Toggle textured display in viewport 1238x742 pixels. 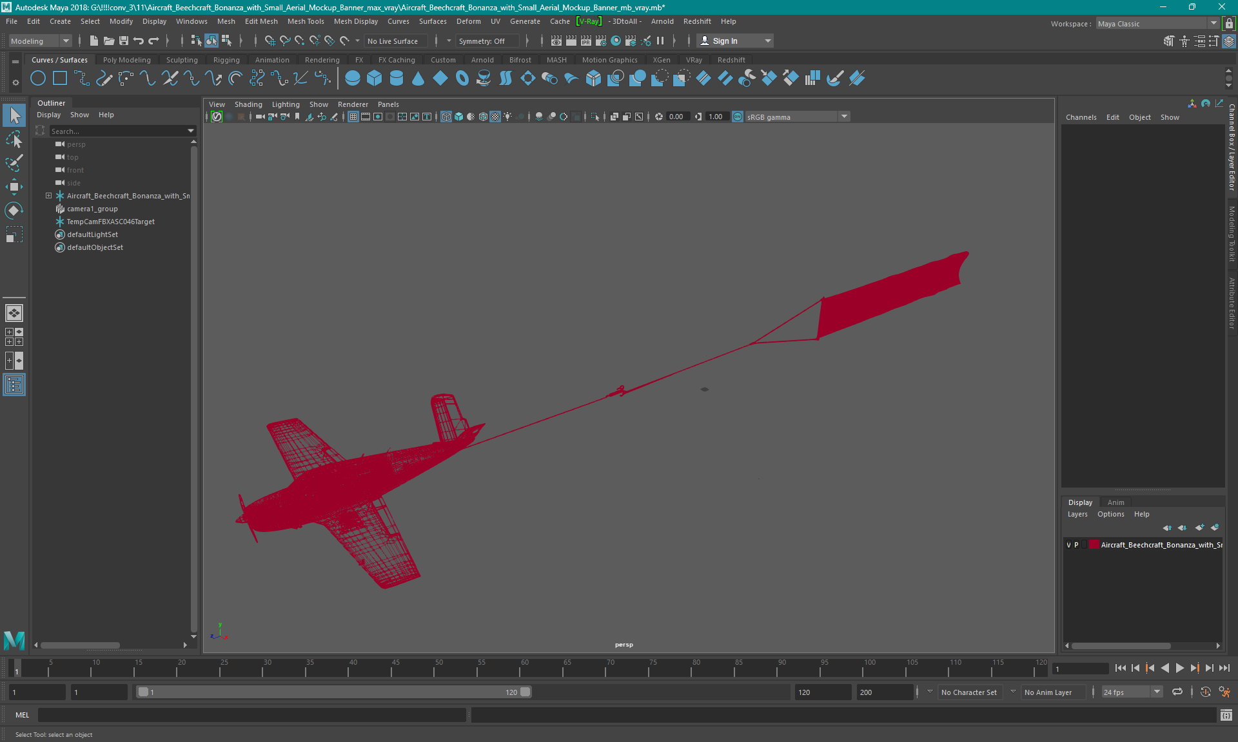(x=495, y=117)
